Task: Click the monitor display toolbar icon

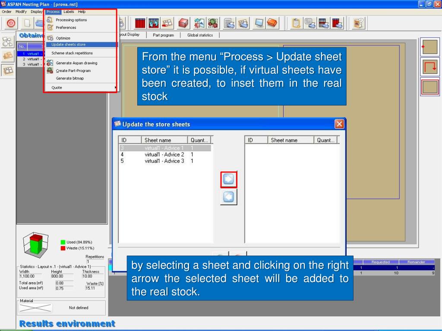Action: pos(259,23)
